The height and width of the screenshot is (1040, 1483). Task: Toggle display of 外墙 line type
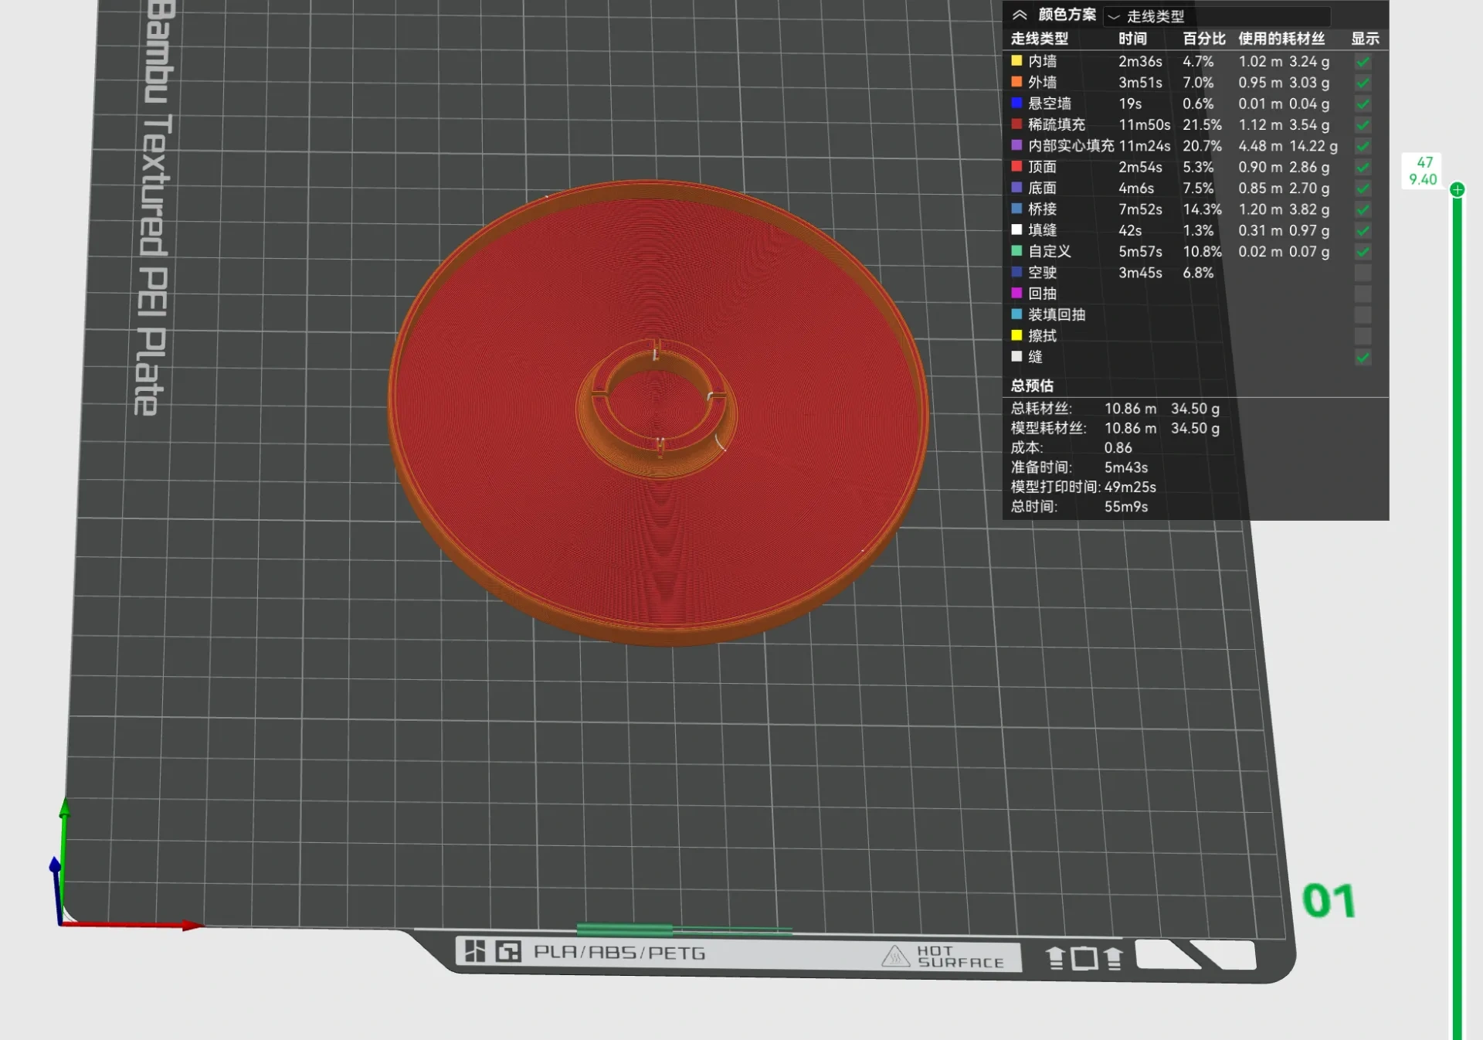[x=1363, y=83]
